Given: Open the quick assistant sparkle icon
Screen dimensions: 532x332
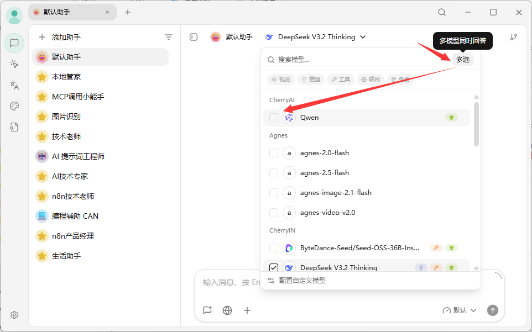Looking at the screenshot, I should click(14, 64).
